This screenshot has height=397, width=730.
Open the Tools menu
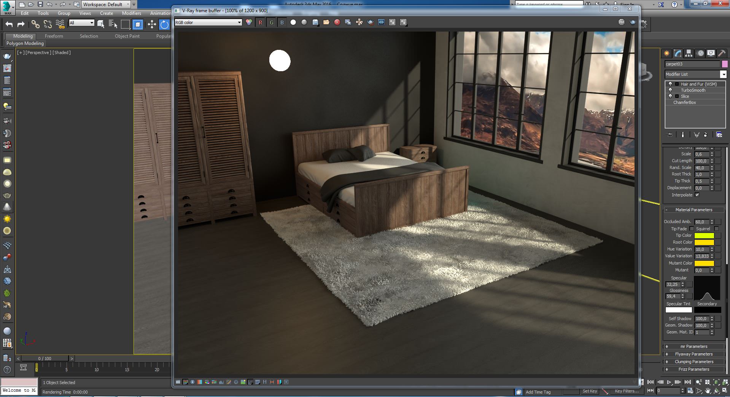pyautogui.click(x=43, y=13)
